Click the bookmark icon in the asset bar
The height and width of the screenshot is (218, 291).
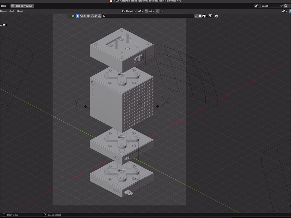pos(200,16)
